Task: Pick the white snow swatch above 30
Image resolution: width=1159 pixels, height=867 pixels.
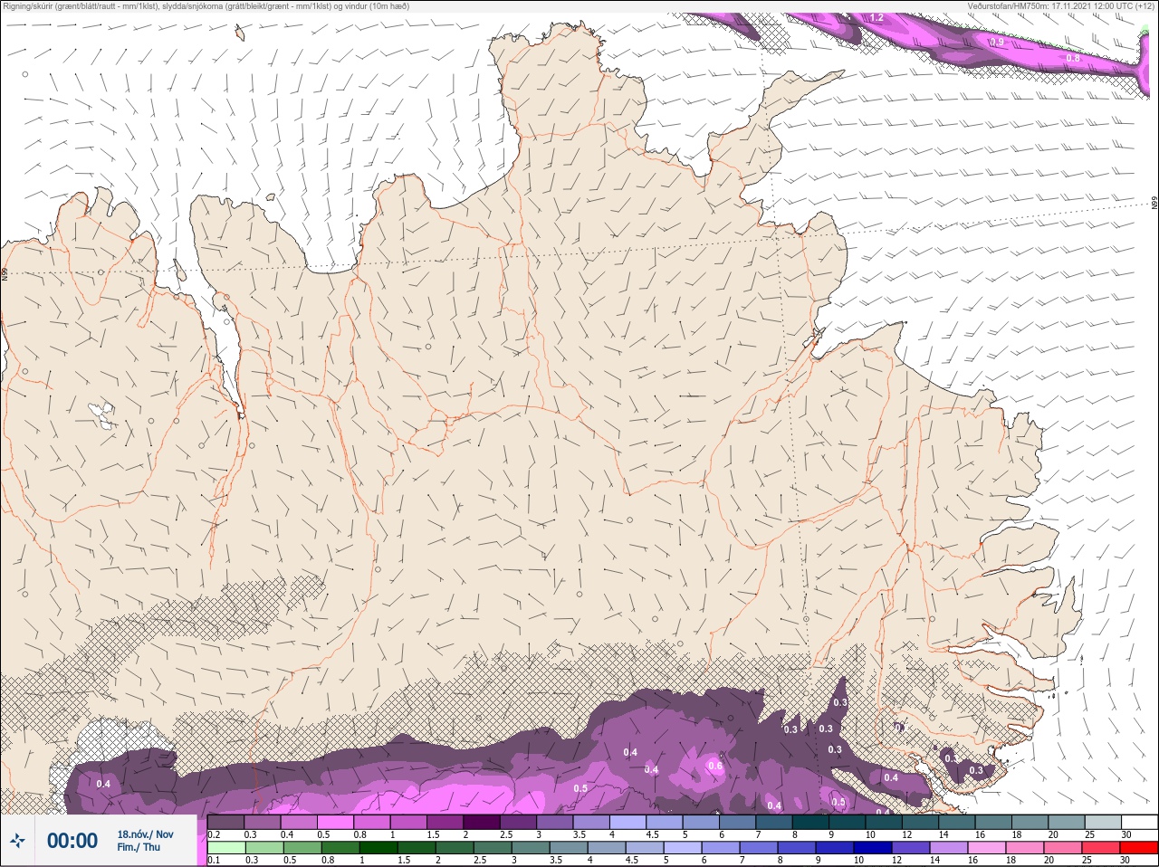Action: tap(1141, 822)
